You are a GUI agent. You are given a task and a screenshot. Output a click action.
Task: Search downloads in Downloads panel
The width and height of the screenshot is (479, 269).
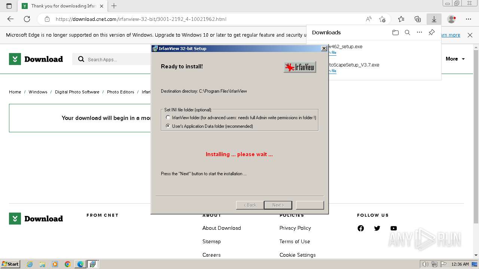click(408, 33)
